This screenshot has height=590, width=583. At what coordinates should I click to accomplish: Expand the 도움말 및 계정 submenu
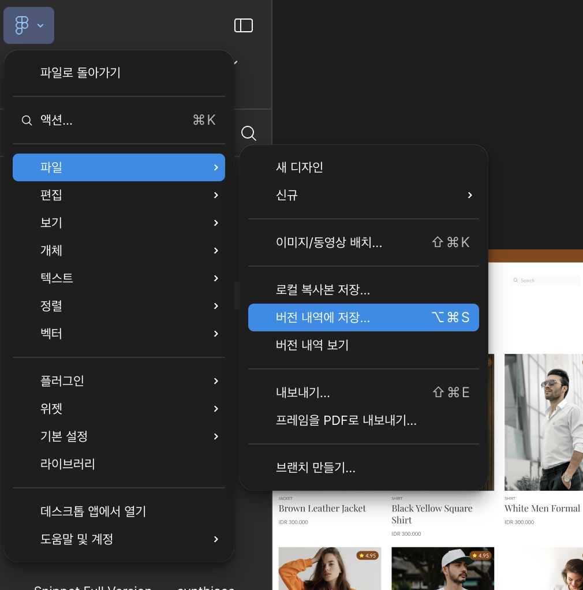click(216, 539)
